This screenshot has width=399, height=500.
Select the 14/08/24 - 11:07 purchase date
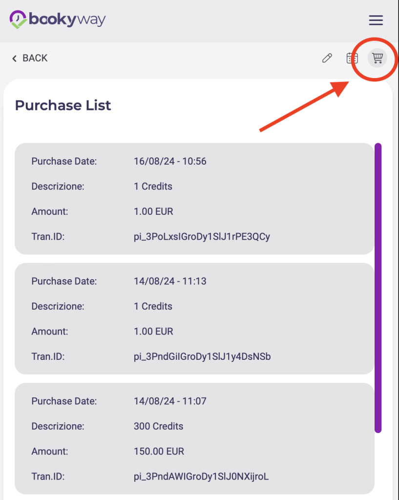170,401
